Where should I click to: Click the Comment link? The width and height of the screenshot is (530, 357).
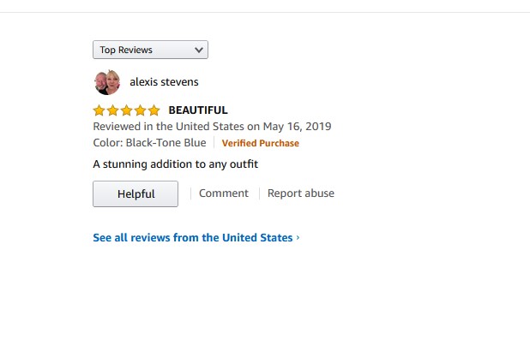pos(224,193)
